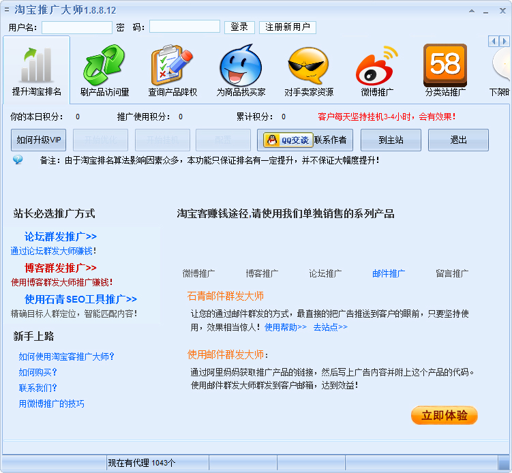Open the 用微博推广的技巧 link
Viewport: 512px width, 473px height.
coord(51,403)
